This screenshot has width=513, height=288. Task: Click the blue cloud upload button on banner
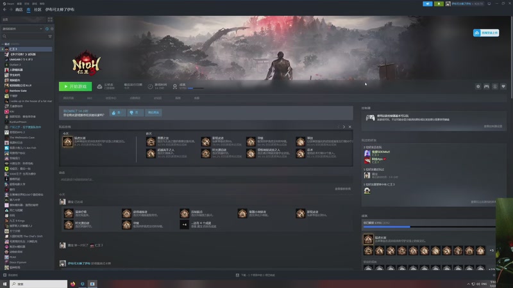tap(486, 33)
